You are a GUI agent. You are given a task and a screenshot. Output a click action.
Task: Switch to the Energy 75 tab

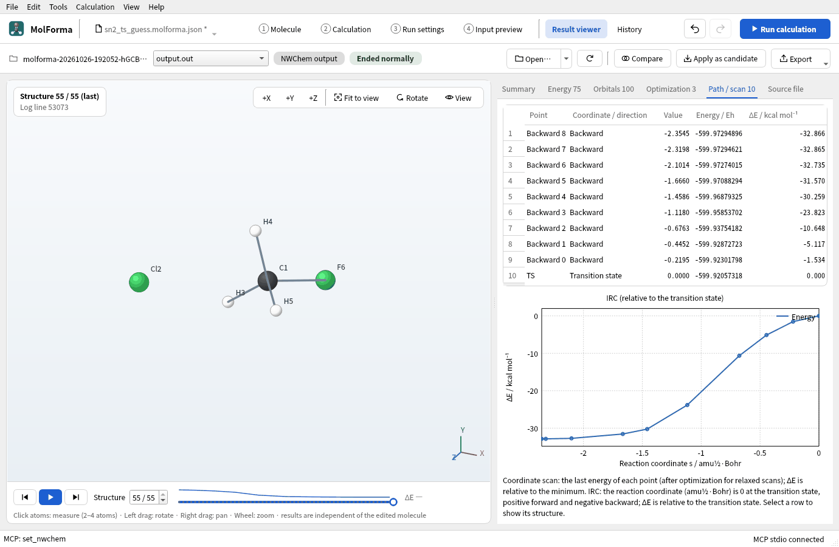564,89
